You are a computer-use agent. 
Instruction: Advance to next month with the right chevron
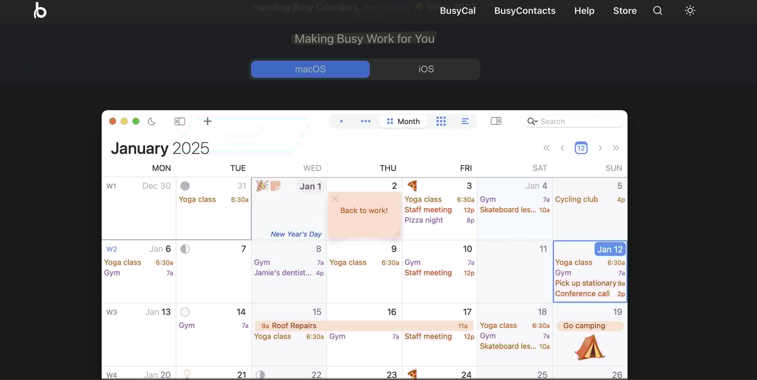click(x=600, y=148)
